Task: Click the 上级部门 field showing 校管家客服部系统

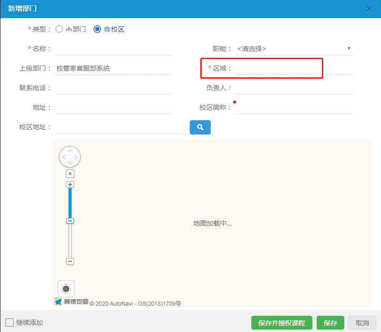Action: coord(113,68)
